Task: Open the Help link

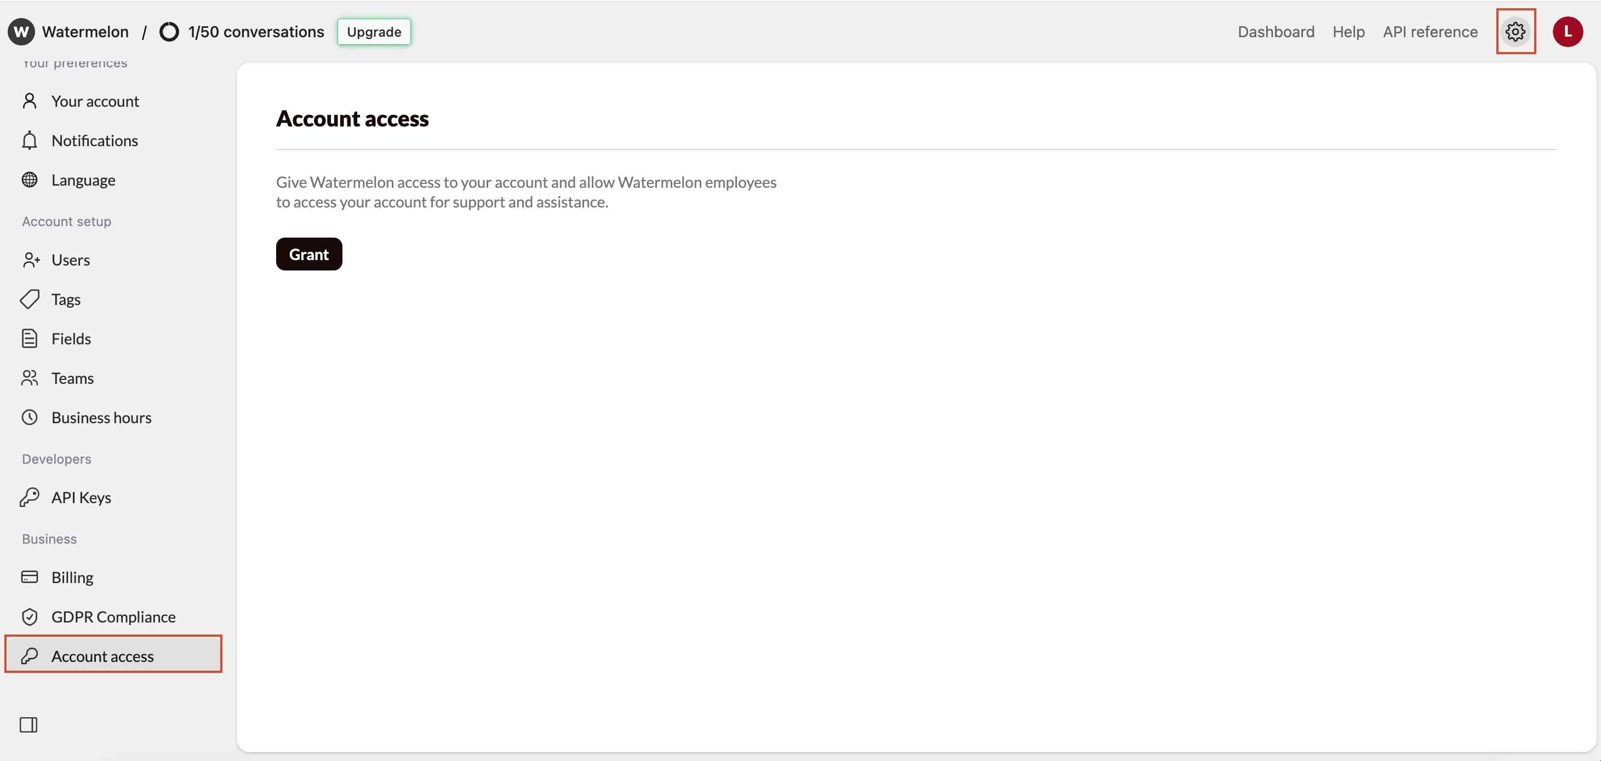Action: [x=1348, y=32]
